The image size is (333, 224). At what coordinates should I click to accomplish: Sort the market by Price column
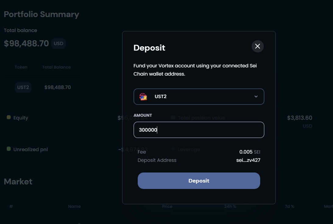click(x=167, y=206)
